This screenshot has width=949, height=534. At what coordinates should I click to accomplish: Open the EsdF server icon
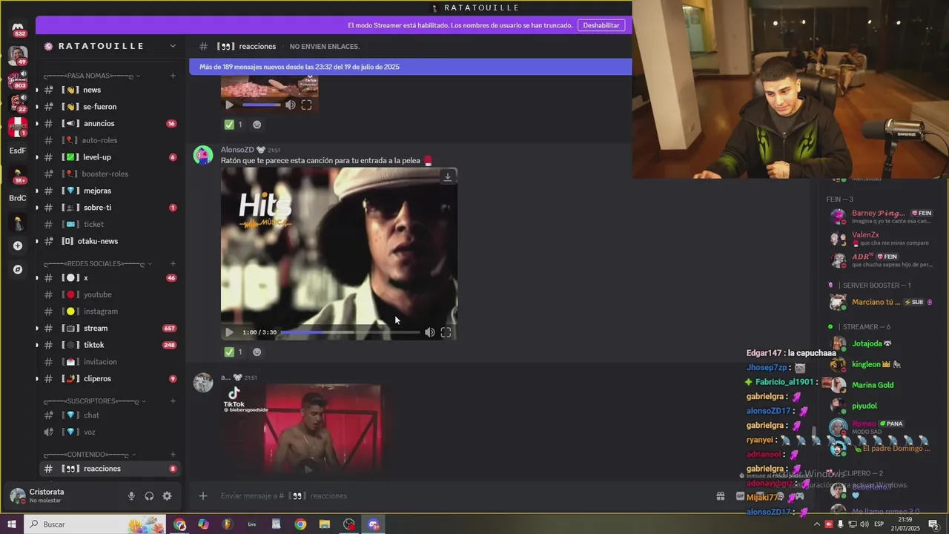(18, 151)
